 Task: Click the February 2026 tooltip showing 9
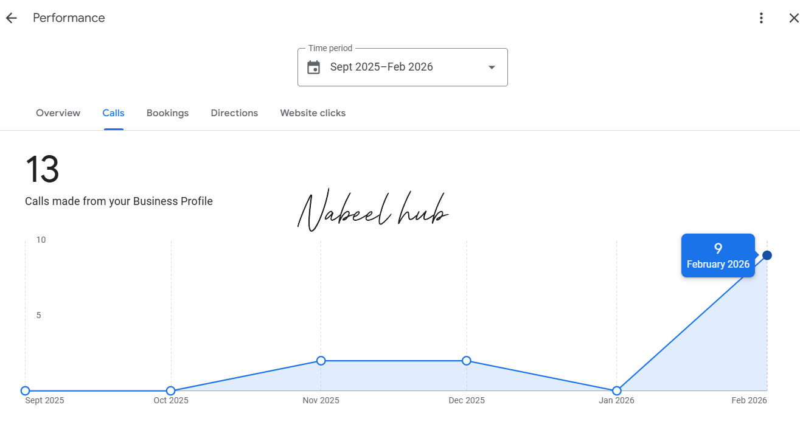click(x=718, y=255)
